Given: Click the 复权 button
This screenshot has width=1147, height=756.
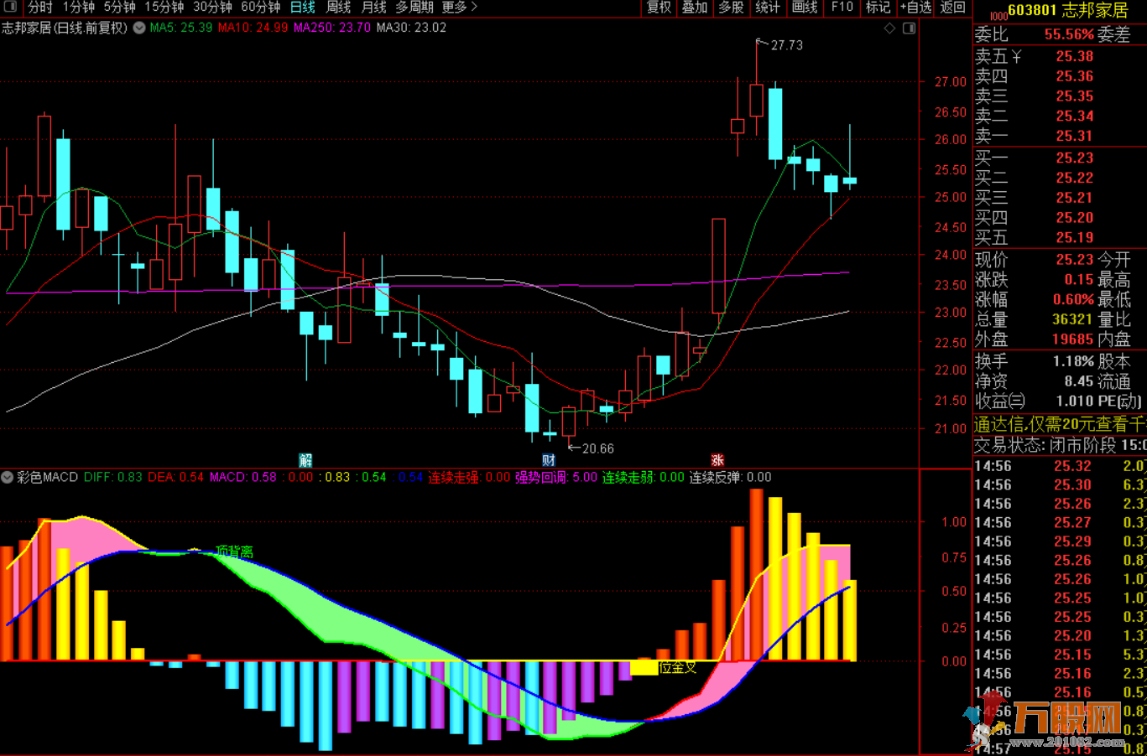Looking at the screenshot, I should 659,7.
